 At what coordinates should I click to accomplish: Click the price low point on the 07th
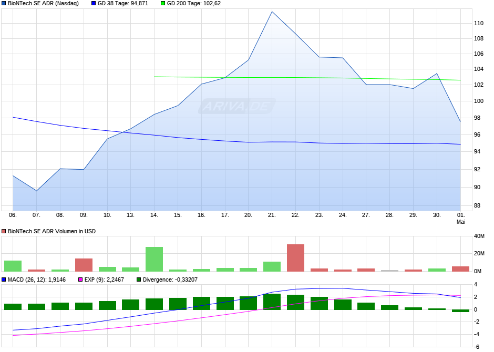tap(37, 191)
